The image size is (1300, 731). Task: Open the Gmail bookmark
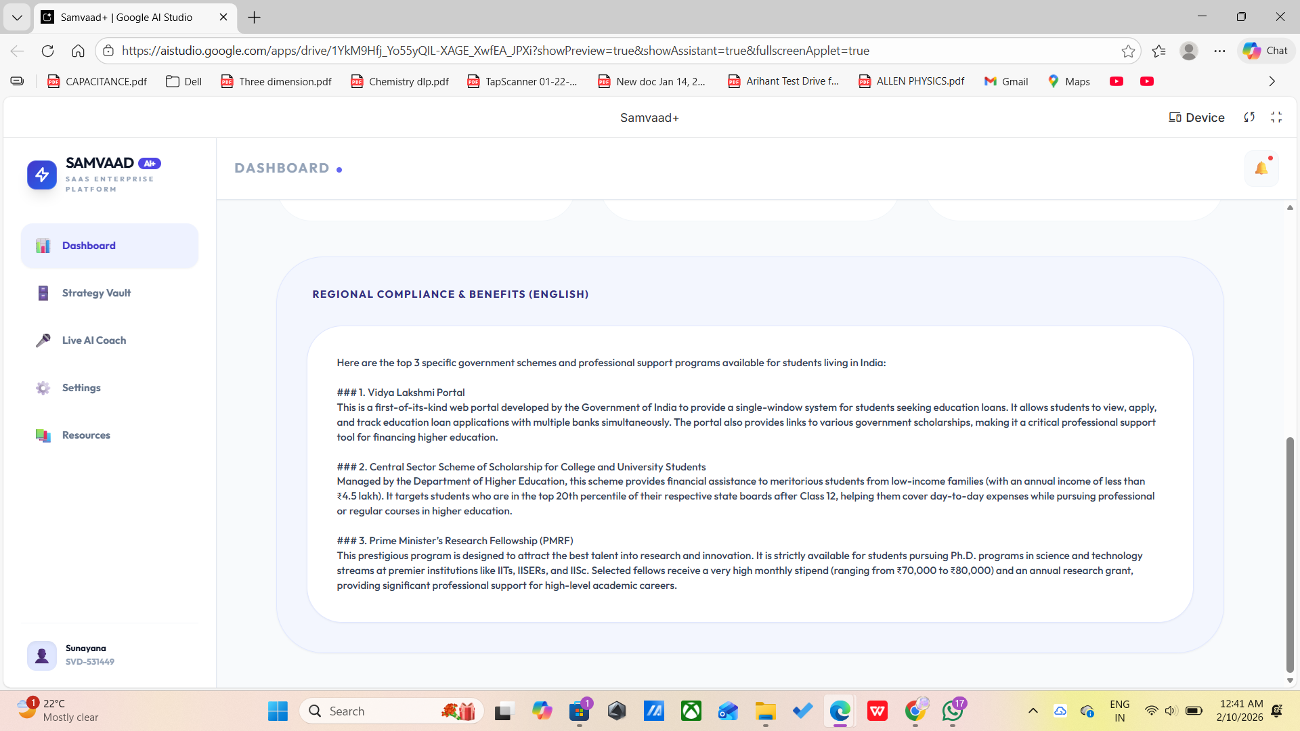click(x=1006, y=81)
